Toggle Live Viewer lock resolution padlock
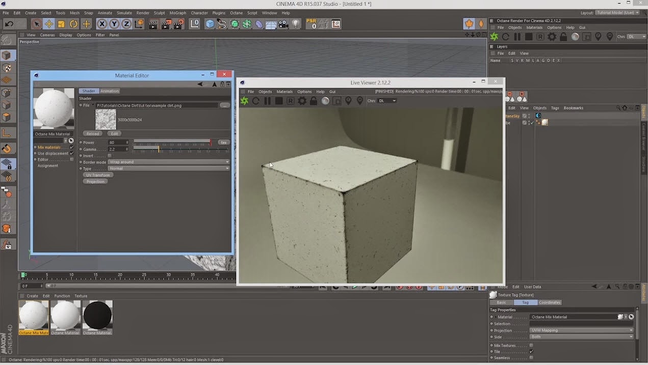Image resolution: width=648 pixels, height=365 pixels. pos(314,101)
